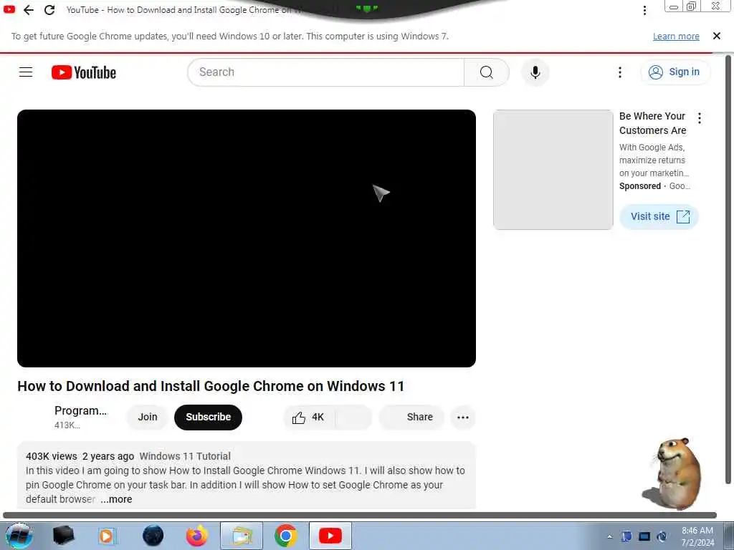
Task: Reload the page with the refresh icon
Action: [49, 10]
